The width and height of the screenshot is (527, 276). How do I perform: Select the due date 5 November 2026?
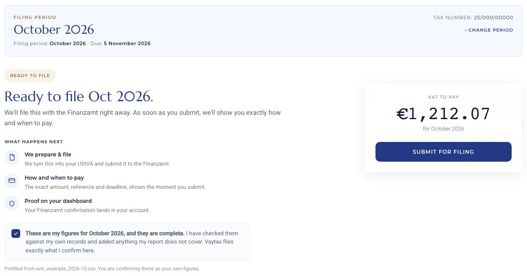tap(127, 43)
